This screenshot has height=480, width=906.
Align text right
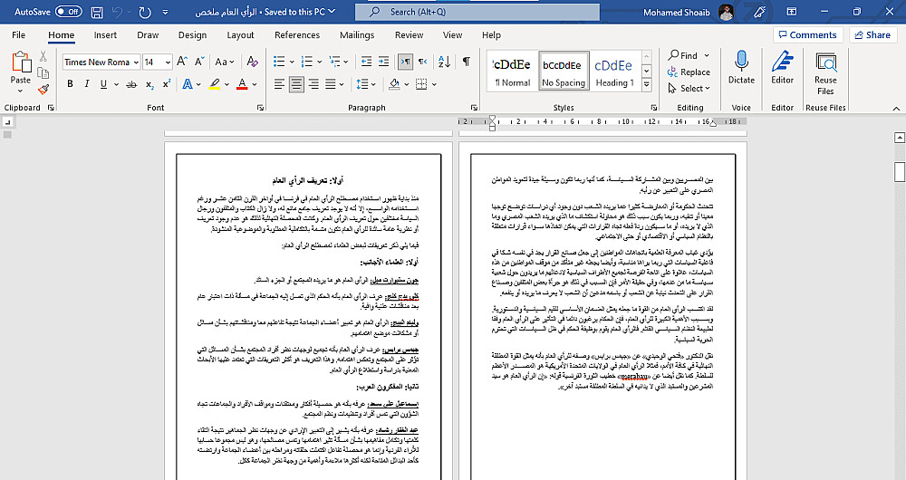click(313, 84)
